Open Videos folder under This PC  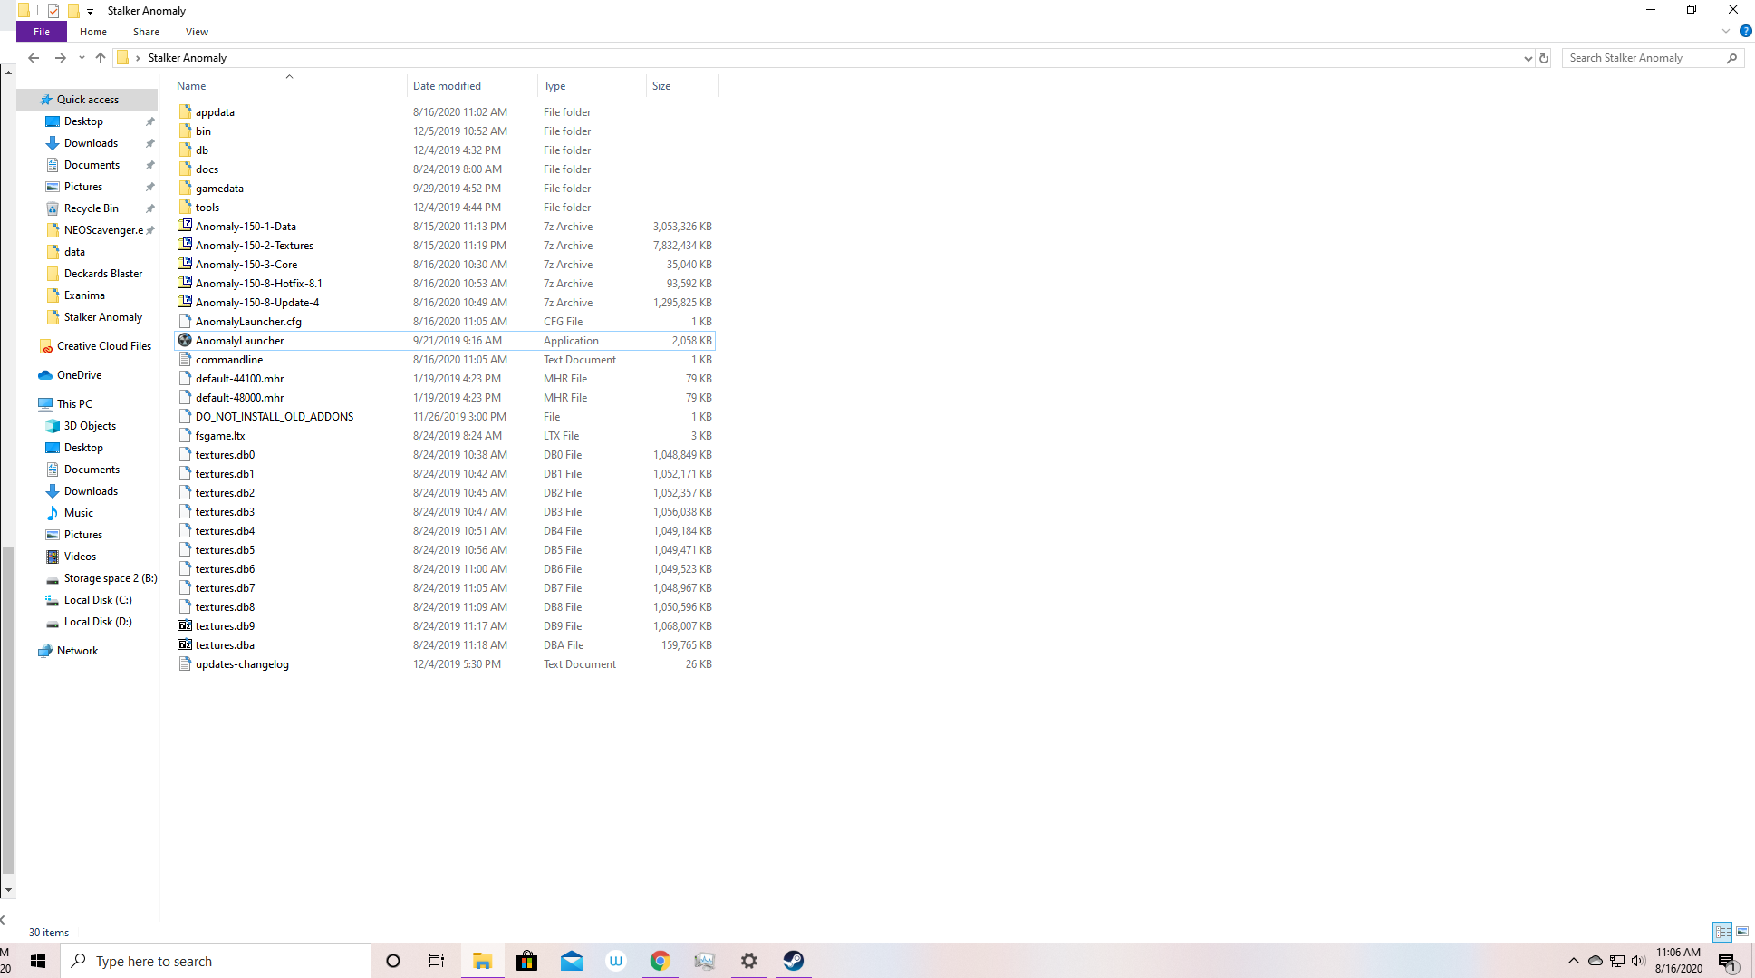tap(80, 557)
